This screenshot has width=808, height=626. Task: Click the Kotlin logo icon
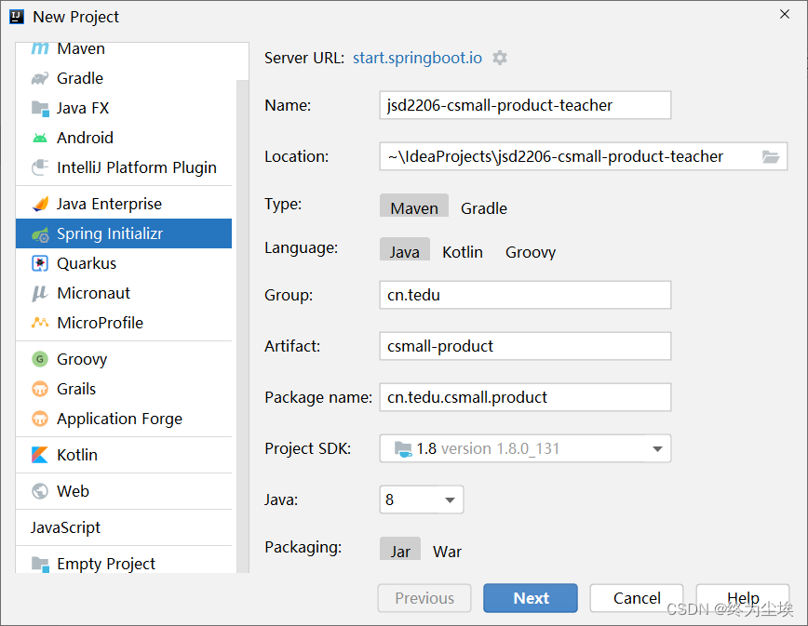click(x=40, y=455)
